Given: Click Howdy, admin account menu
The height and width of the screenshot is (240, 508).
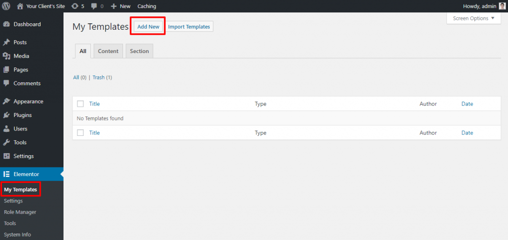Looking at the screenshot, I should 480,6.
